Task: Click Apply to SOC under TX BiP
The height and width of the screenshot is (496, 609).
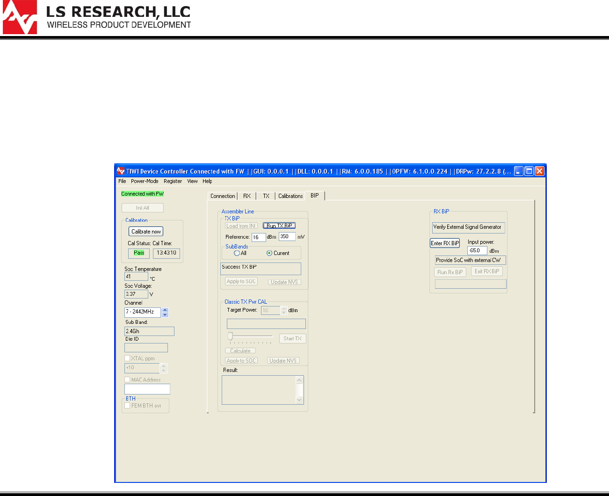Action: (241, 281)
